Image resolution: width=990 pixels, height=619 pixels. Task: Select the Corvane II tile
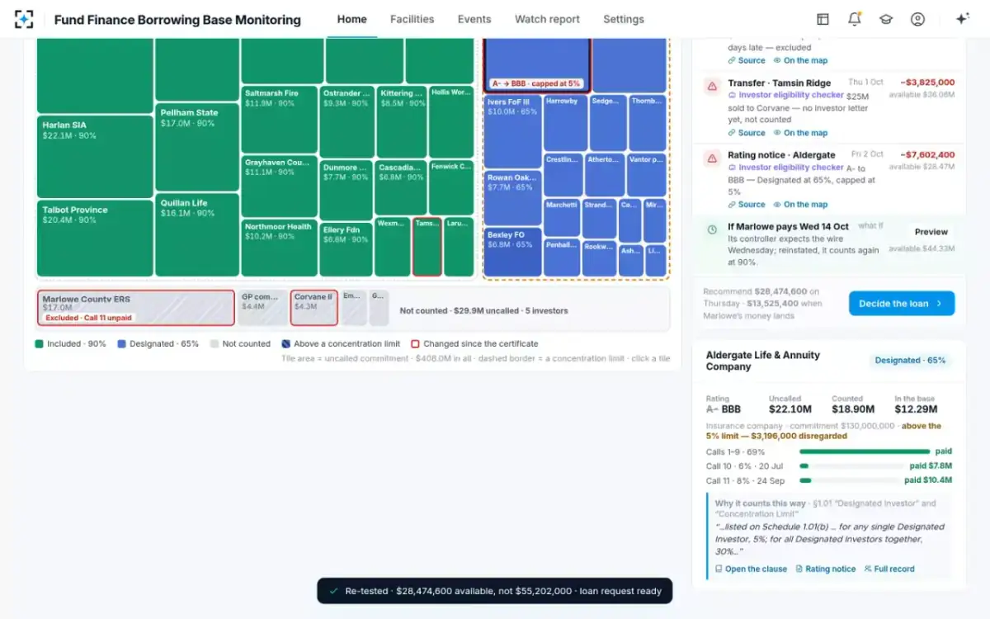313,308
